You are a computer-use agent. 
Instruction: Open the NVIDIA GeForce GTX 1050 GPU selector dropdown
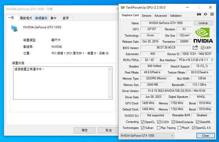pyautogui.click(x=147, y=136)
